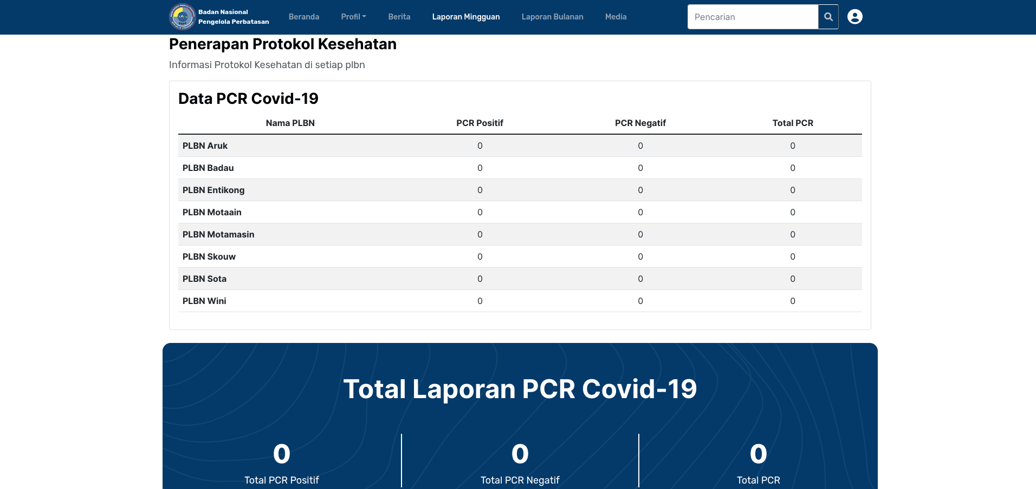Open the Berita menu item
The width and height of the screenshot is (1036, 489).
click(399, 17)
